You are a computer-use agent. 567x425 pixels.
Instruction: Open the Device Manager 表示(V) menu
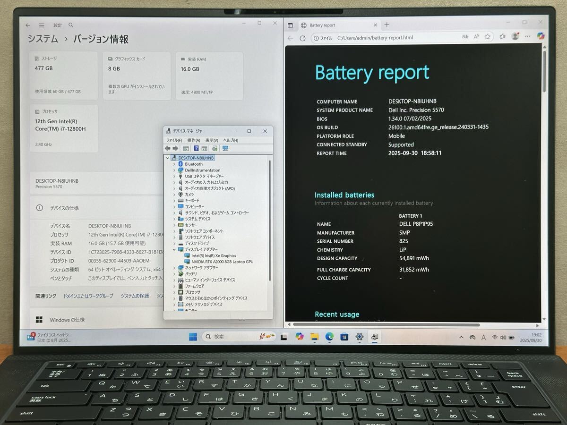point(212,140)
